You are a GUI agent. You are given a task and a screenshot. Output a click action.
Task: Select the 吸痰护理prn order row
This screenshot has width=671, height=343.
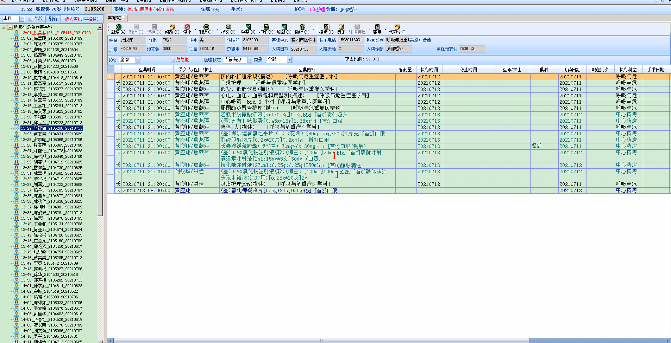(x=388, y=184)
